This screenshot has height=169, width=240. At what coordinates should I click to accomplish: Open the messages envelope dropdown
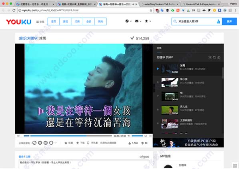tap(138, 21)
